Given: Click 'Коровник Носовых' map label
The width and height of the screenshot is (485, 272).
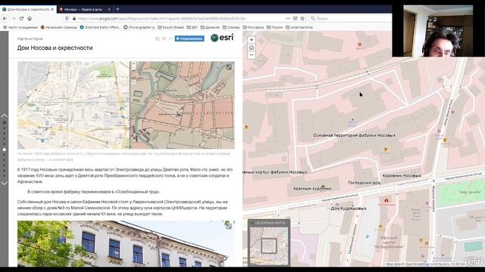Looking at the screenshot, I should point(402,175).
